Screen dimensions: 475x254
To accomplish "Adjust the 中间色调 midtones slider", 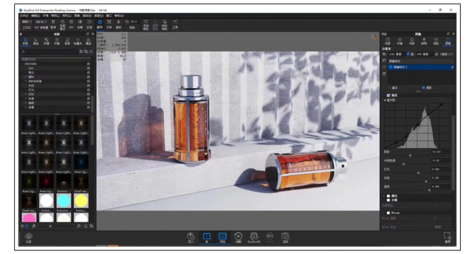I will click(x=403, y=164).
